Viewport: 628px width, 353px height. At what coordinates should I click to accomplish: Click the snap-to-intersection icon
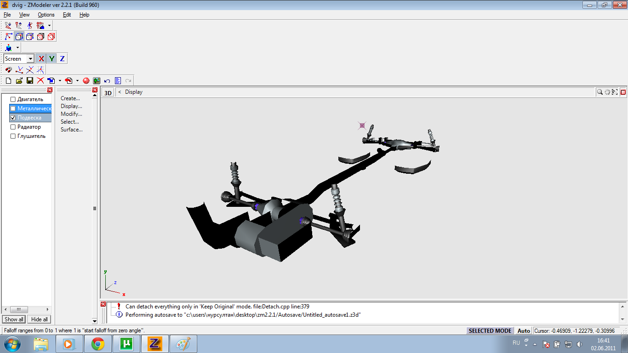pyautogui.click(x=30, y=70)
